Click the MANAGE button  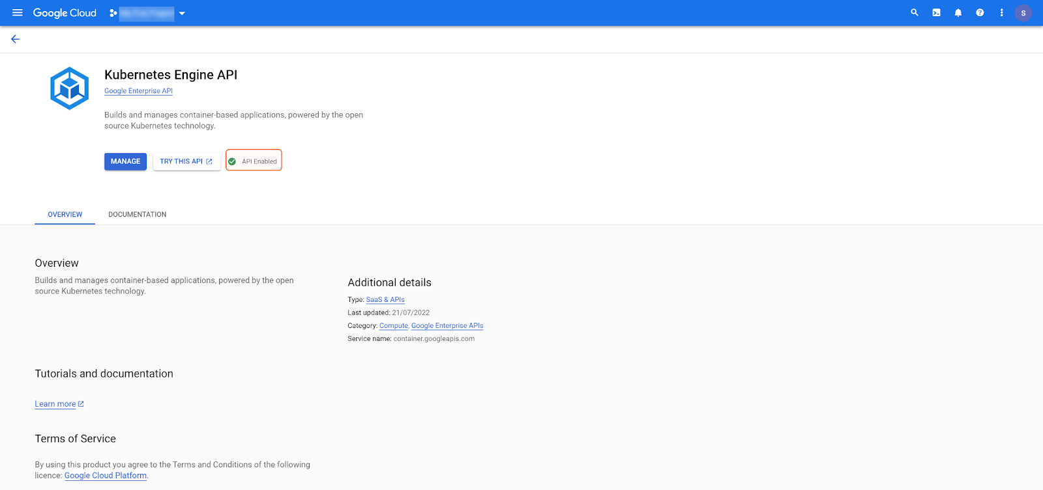(125, 161)
